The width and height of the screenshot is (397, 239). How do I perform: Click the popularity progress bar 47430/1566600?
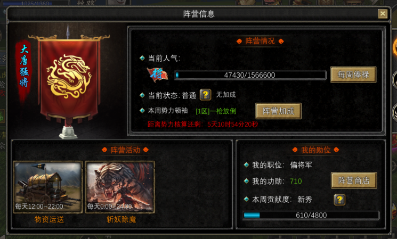(250, 75)
